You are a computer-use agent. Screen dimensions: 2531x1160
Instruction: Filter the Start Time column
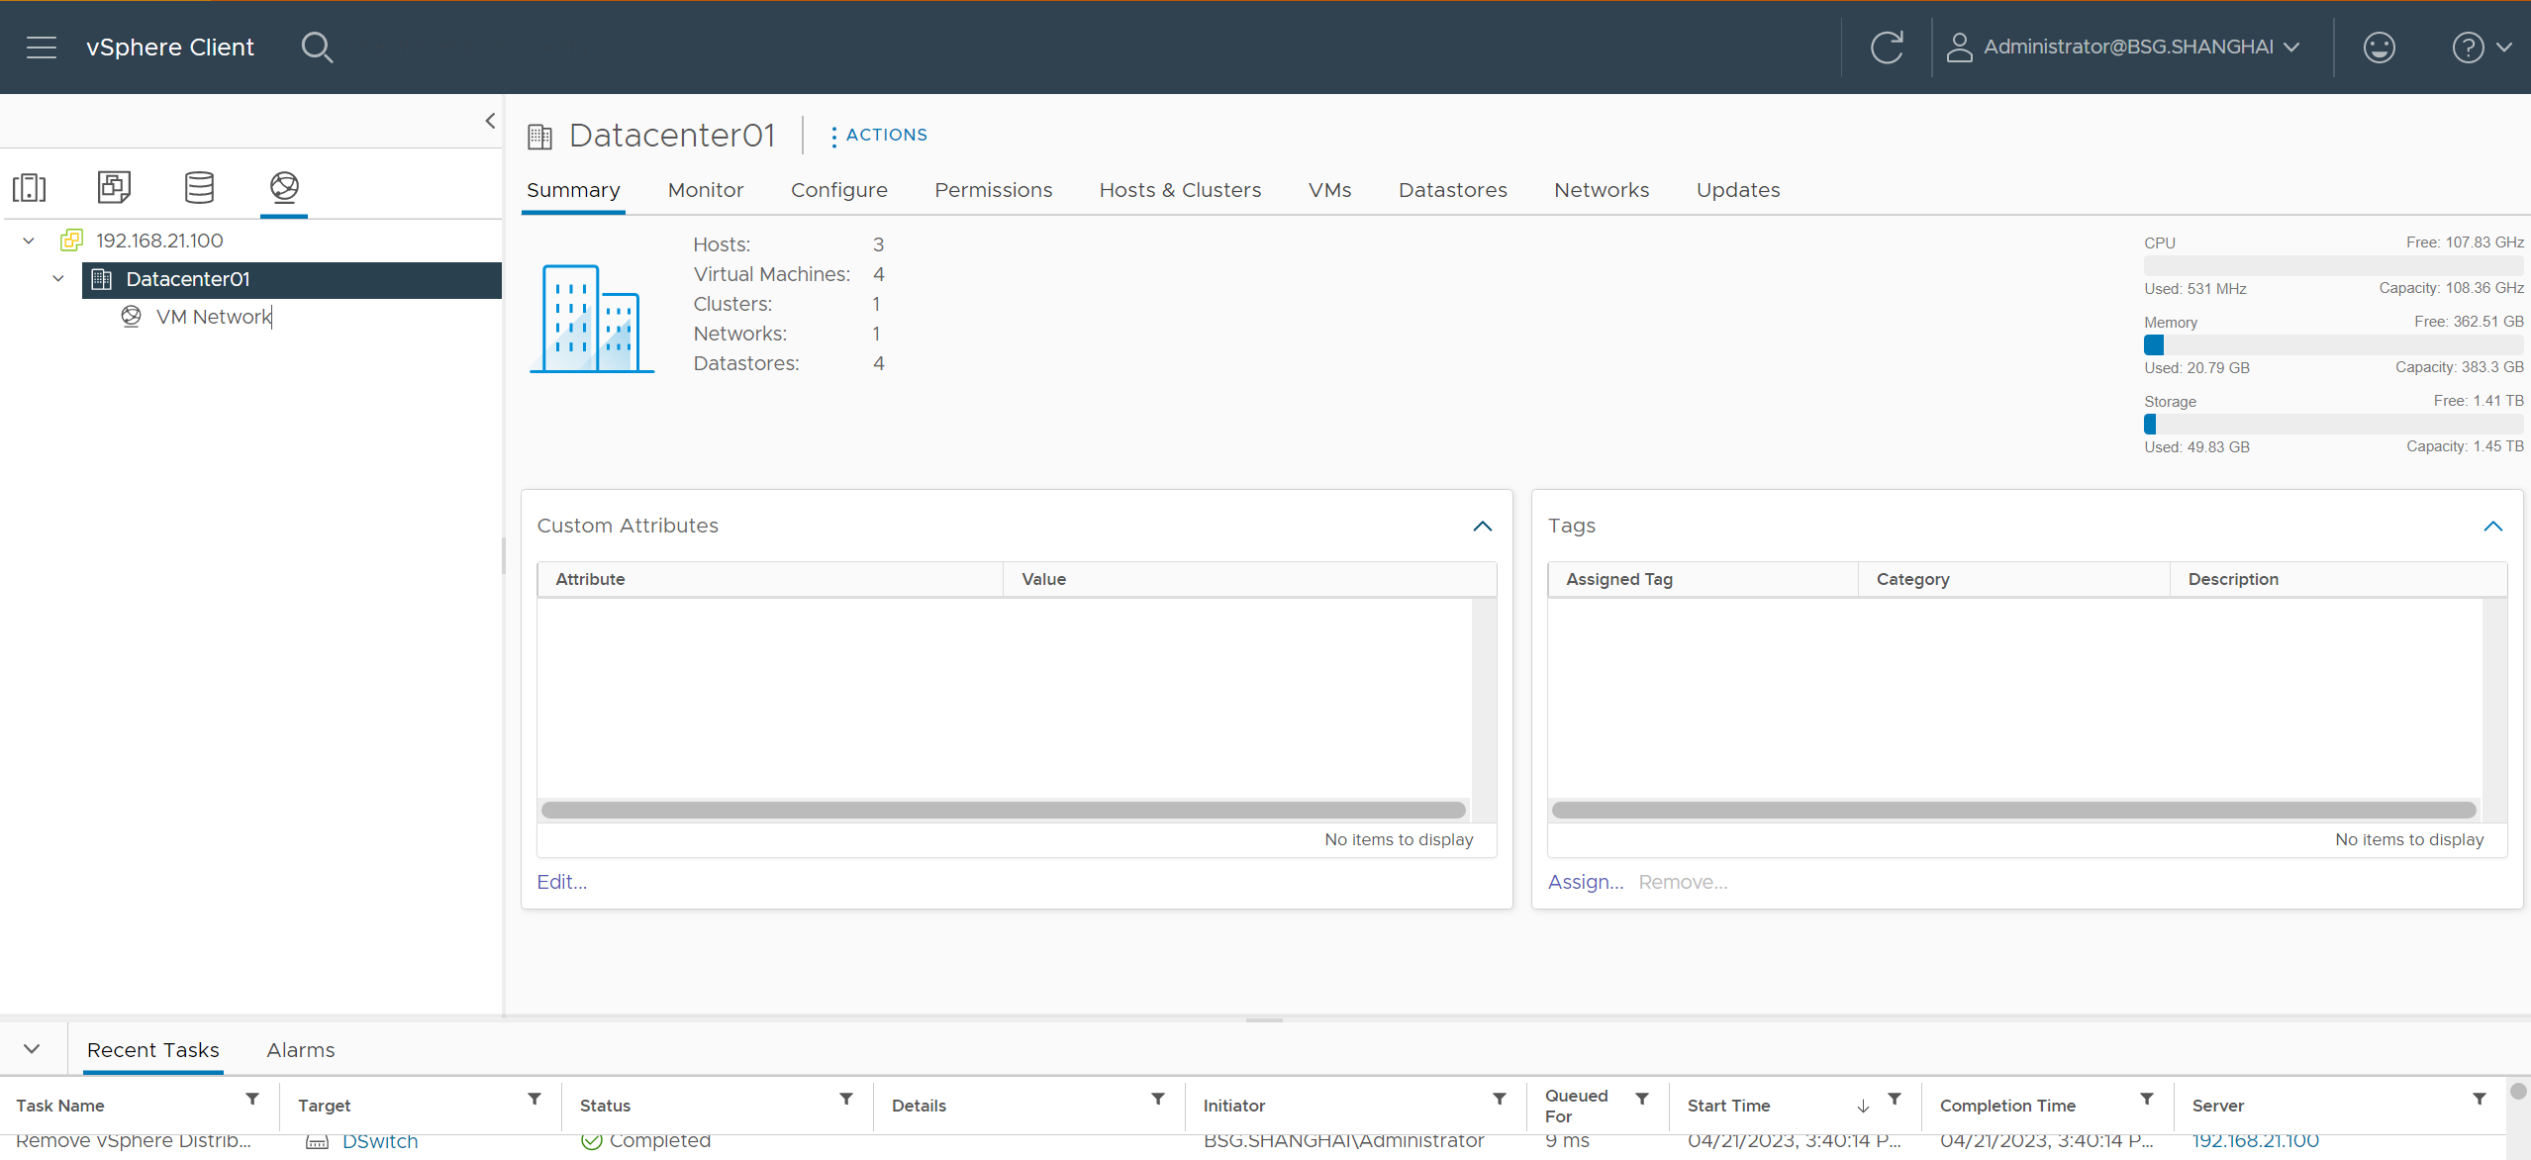click(x=1895, y=1099)
